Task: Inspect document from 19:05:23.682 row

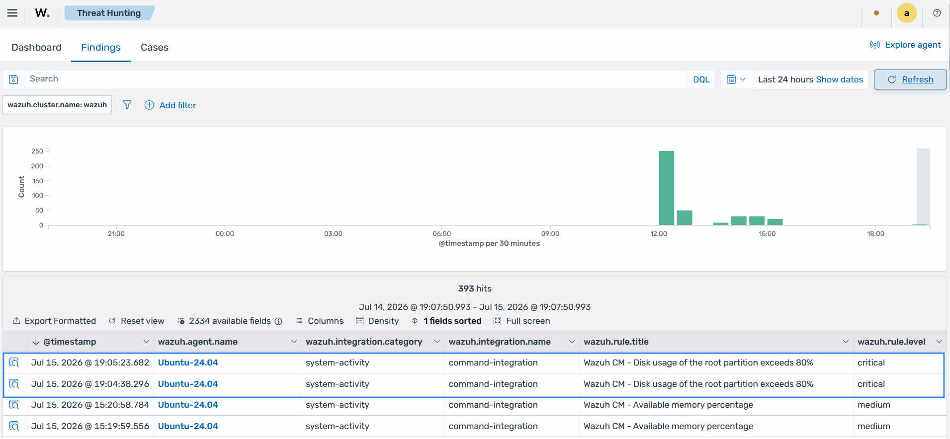Action: [14, 363]
